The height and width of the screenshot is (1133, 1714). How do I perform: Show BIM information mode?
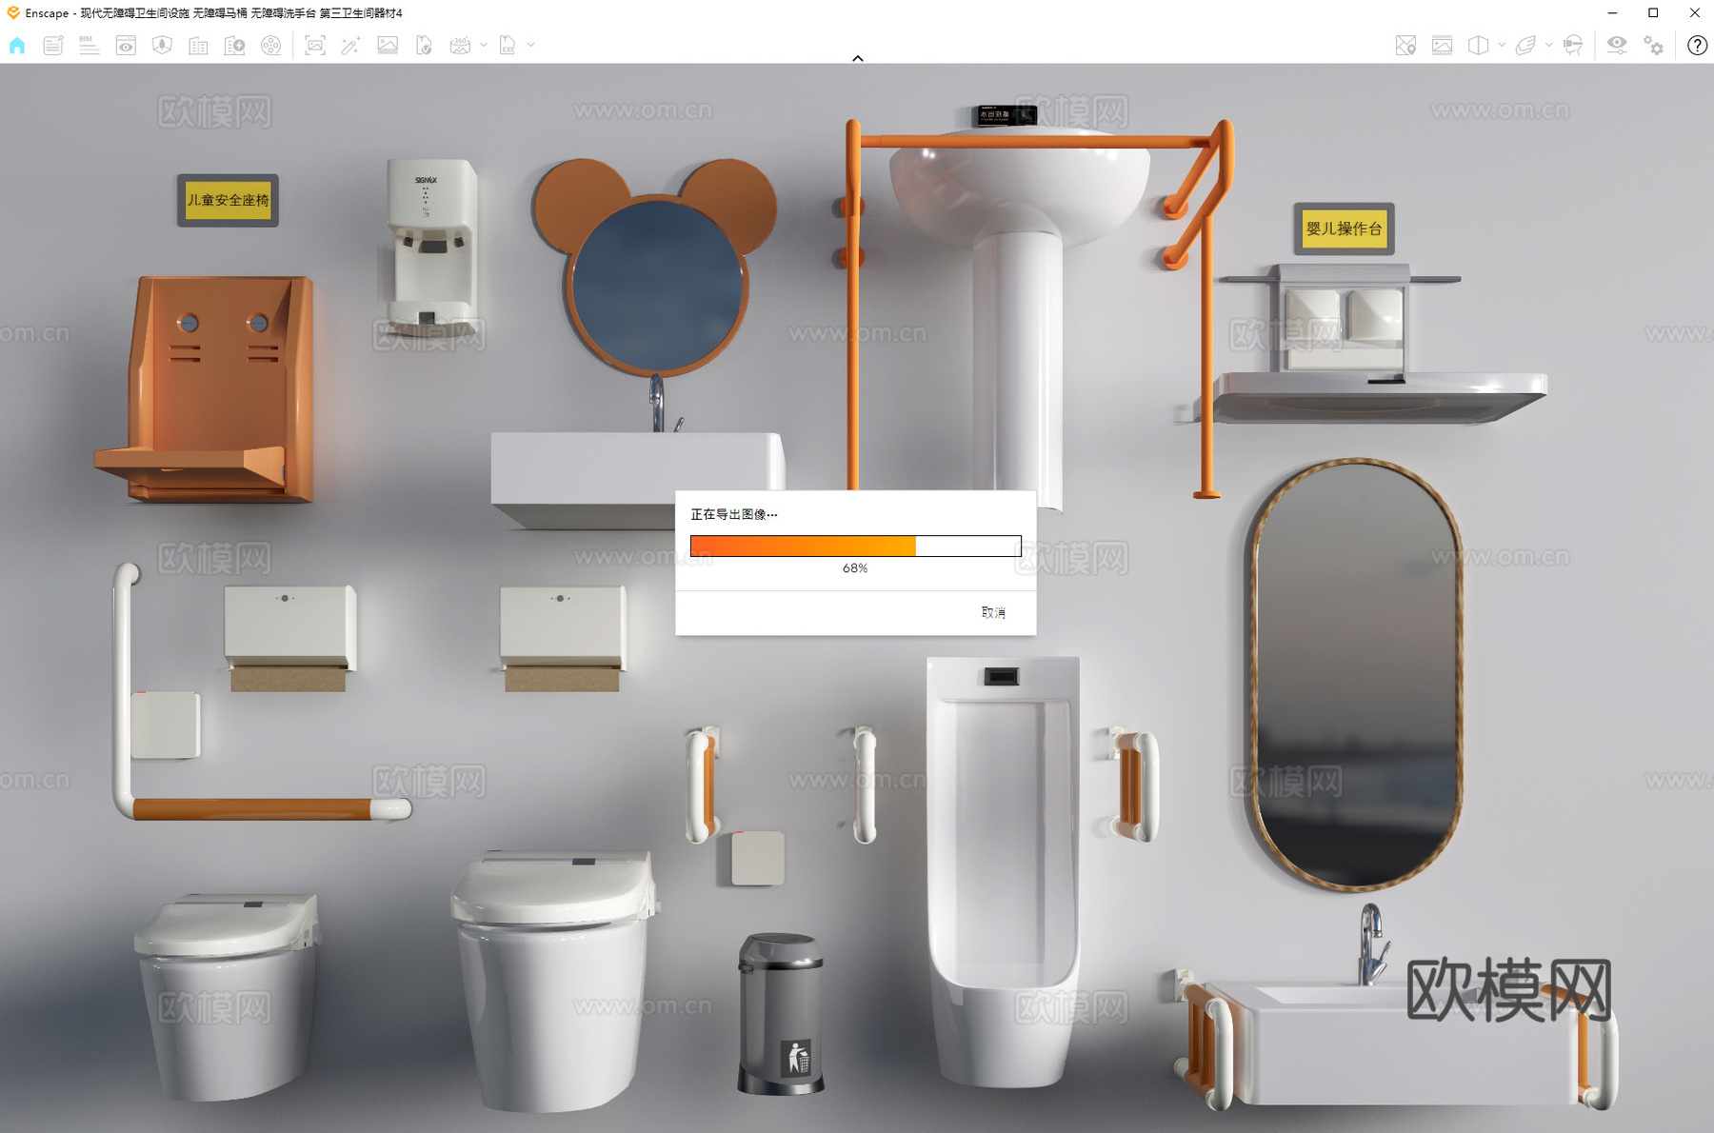(89, 45)
